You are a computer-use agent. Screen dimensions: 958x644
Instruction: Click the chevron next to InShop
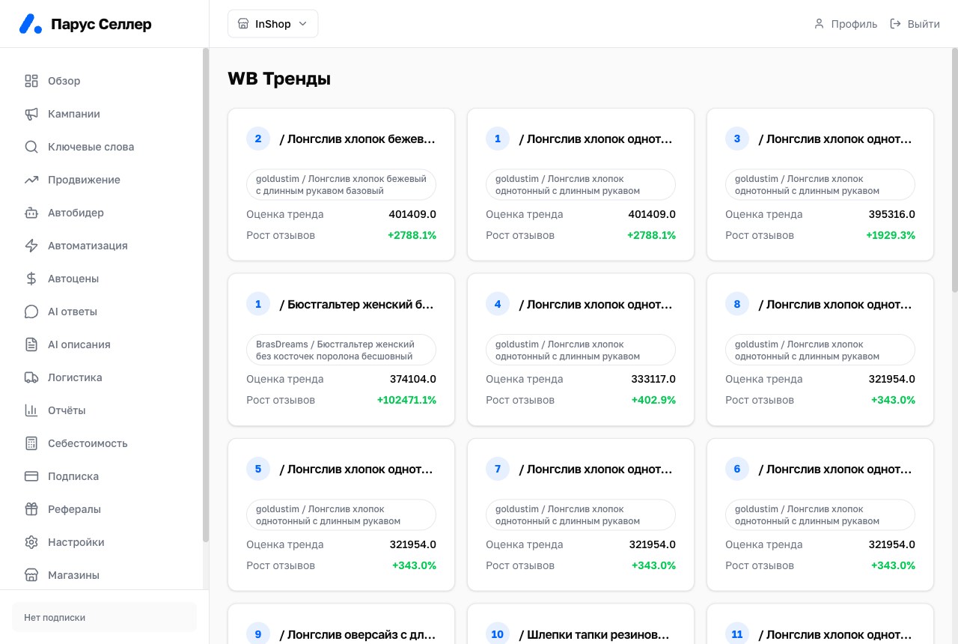click(303, 24)
